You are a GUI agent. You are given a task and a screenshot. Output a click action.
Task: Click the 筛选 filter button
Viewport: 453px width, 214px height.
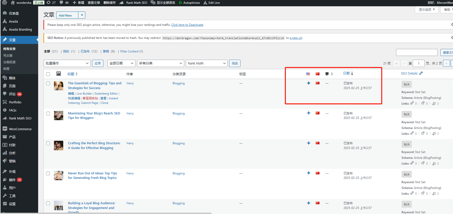[235, 63]
